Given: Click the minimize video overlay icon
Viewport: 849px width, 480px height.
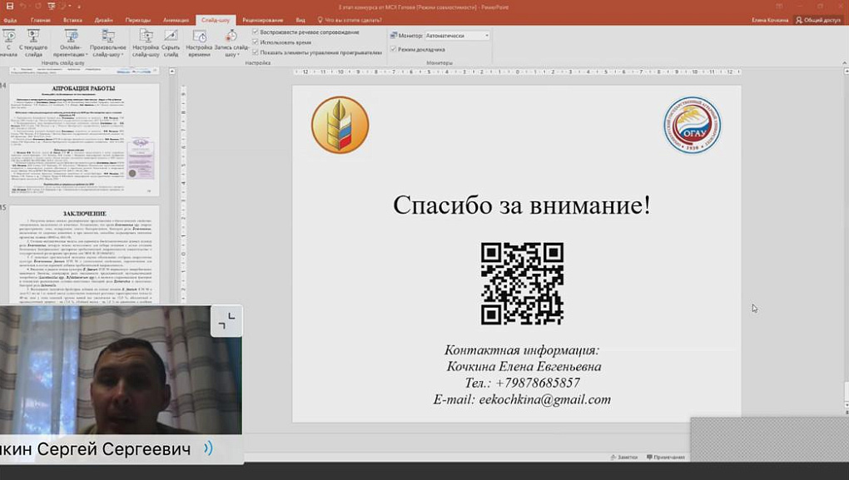Looking at the screenshot, I should pos(226,321).
